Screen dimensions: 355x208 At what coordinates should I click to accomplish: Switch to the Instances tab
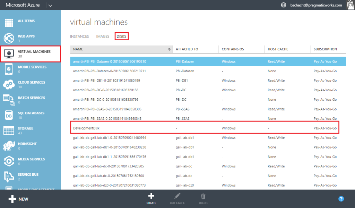(x=79, y=36)
